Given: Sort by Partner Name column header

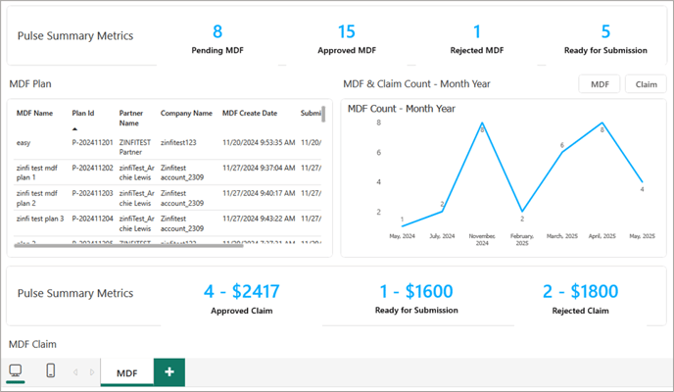Looking at the screenshot, I should pyautogui.click(x=132, y=118).
